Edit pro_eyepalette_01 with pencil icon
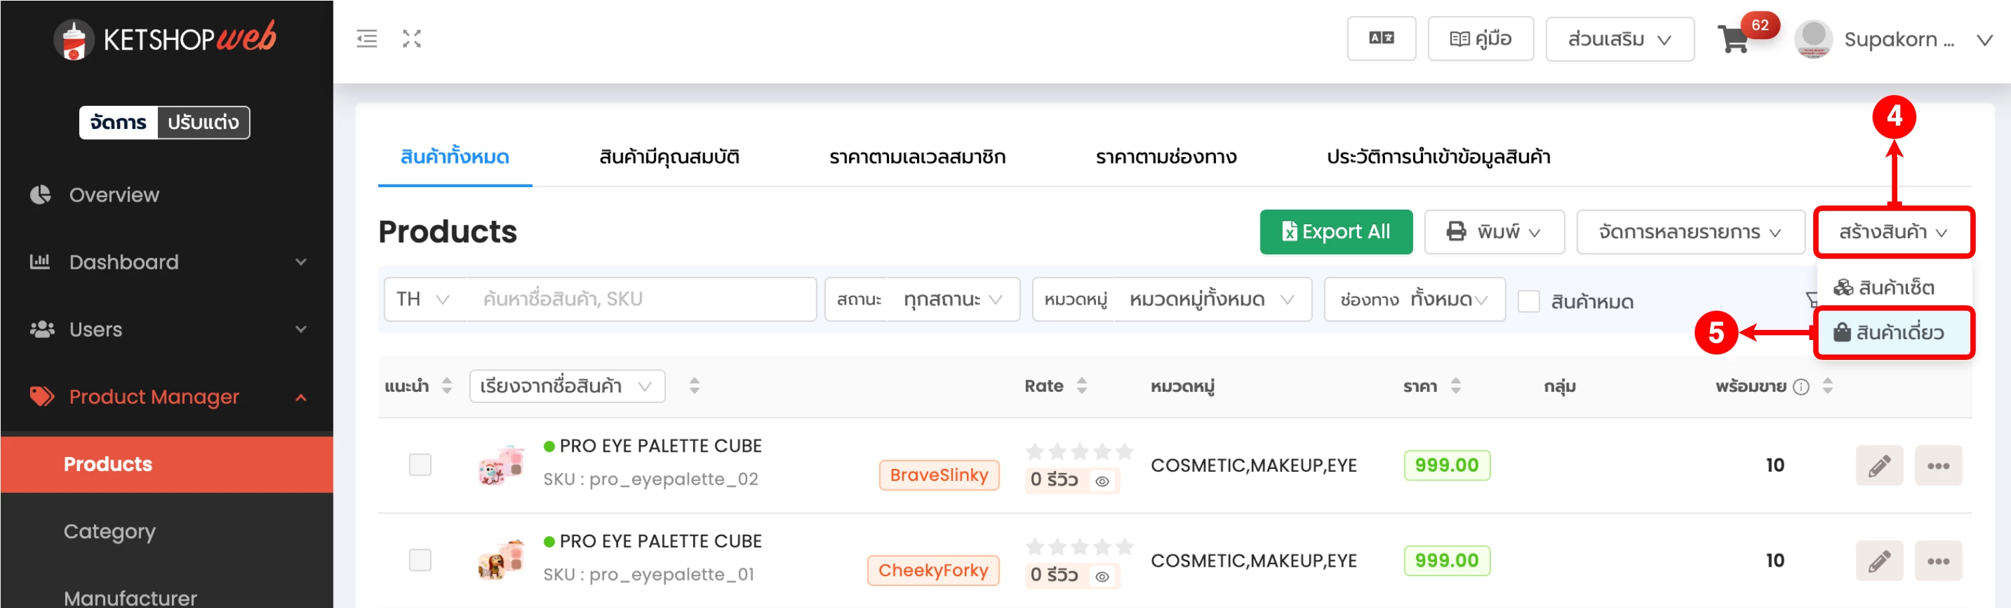The image size is (2011, 608). (1879, 561)
